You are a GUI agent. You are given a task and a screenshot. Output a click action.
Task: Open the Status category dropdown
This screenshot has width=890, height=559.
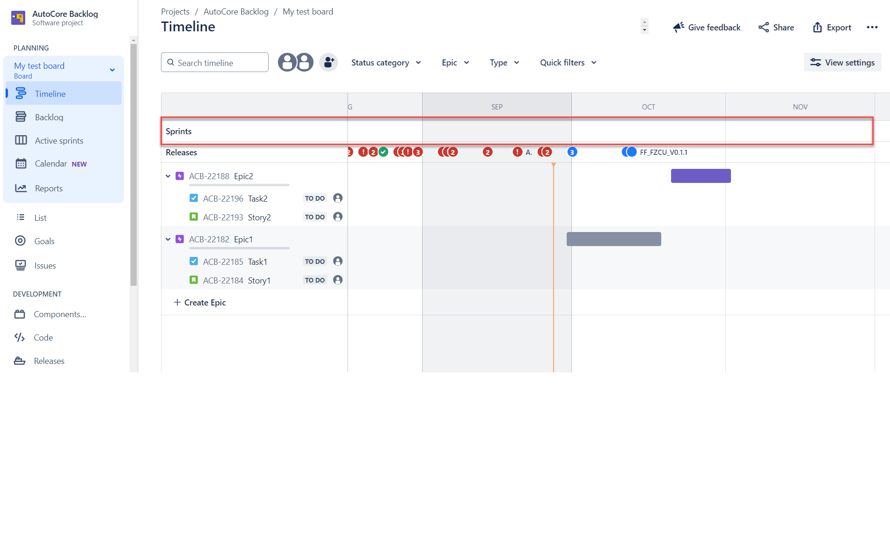[386, 63]
